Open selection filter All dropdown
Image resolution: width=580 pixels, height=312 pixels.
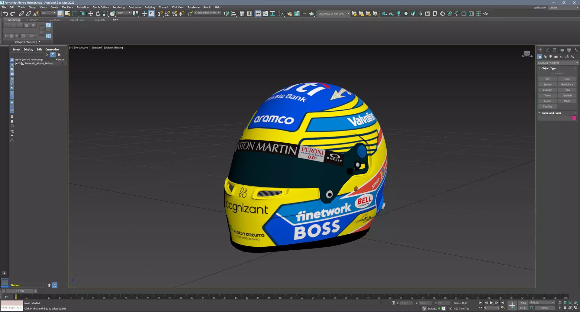click(x=49, y=13)
